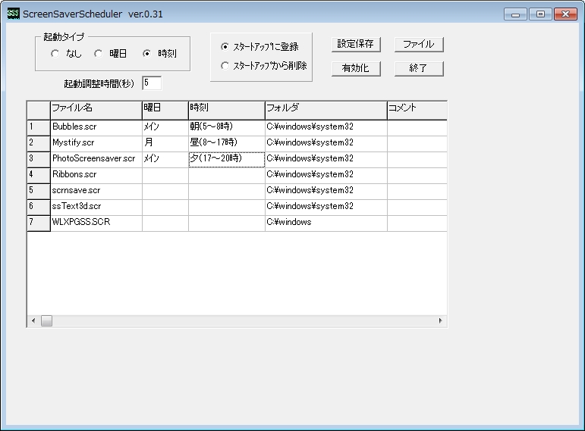This screenshot has width=585, height=431.
Task: Select the PhotoScreensaver.scr cell
Action: click(x=96, y=159)
